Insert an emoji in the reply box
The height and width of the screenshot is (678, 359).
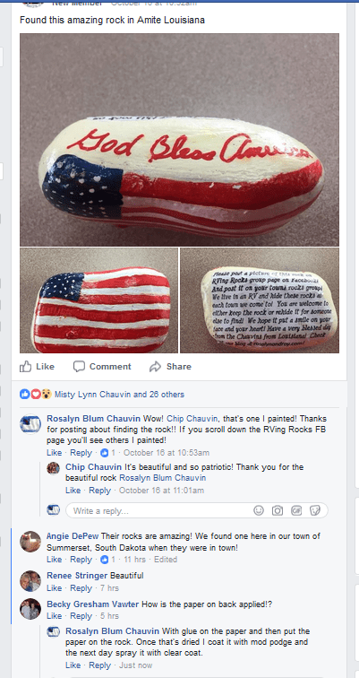259,510
